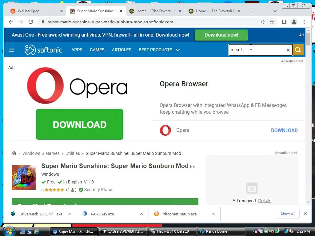Click Super Mario Sunburn thumbnail image
Screen dimensions: 315x236
24,178
